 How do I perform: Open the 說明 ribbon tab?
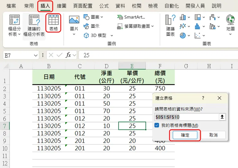click(x=216, y=6)
